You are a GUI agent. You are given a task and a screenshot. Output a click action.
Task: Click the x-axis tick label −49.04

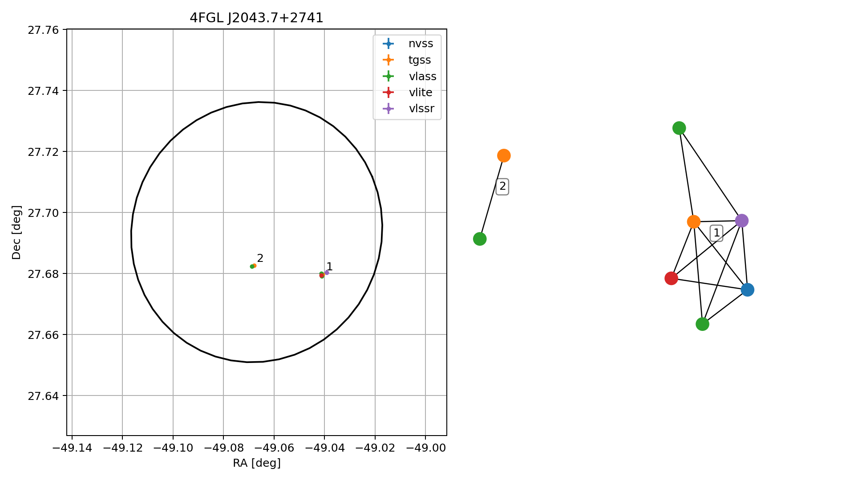click(x=324, y=448)
